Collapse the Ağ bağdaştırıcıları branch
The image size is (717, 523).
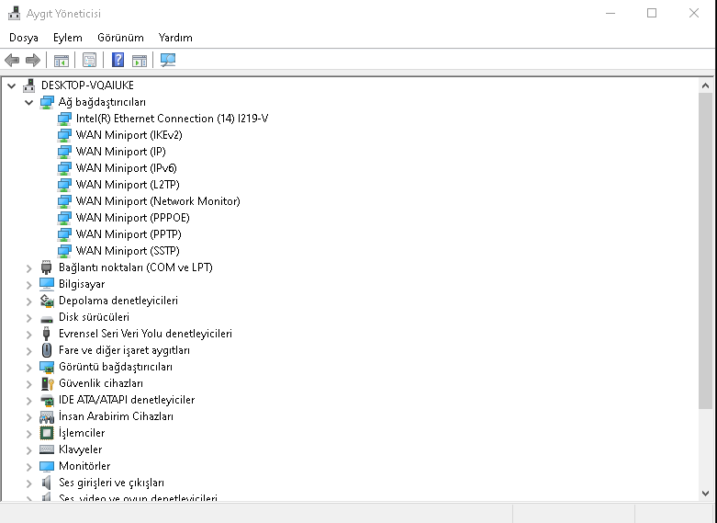click(x=28, y=102)
